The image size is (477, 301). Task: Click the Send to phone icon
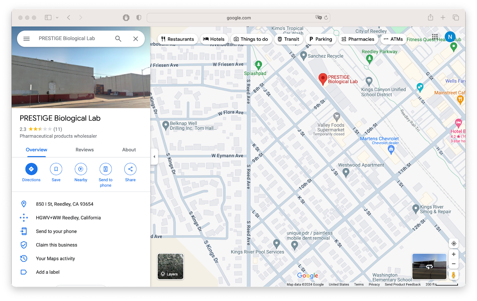pos(106,169)
